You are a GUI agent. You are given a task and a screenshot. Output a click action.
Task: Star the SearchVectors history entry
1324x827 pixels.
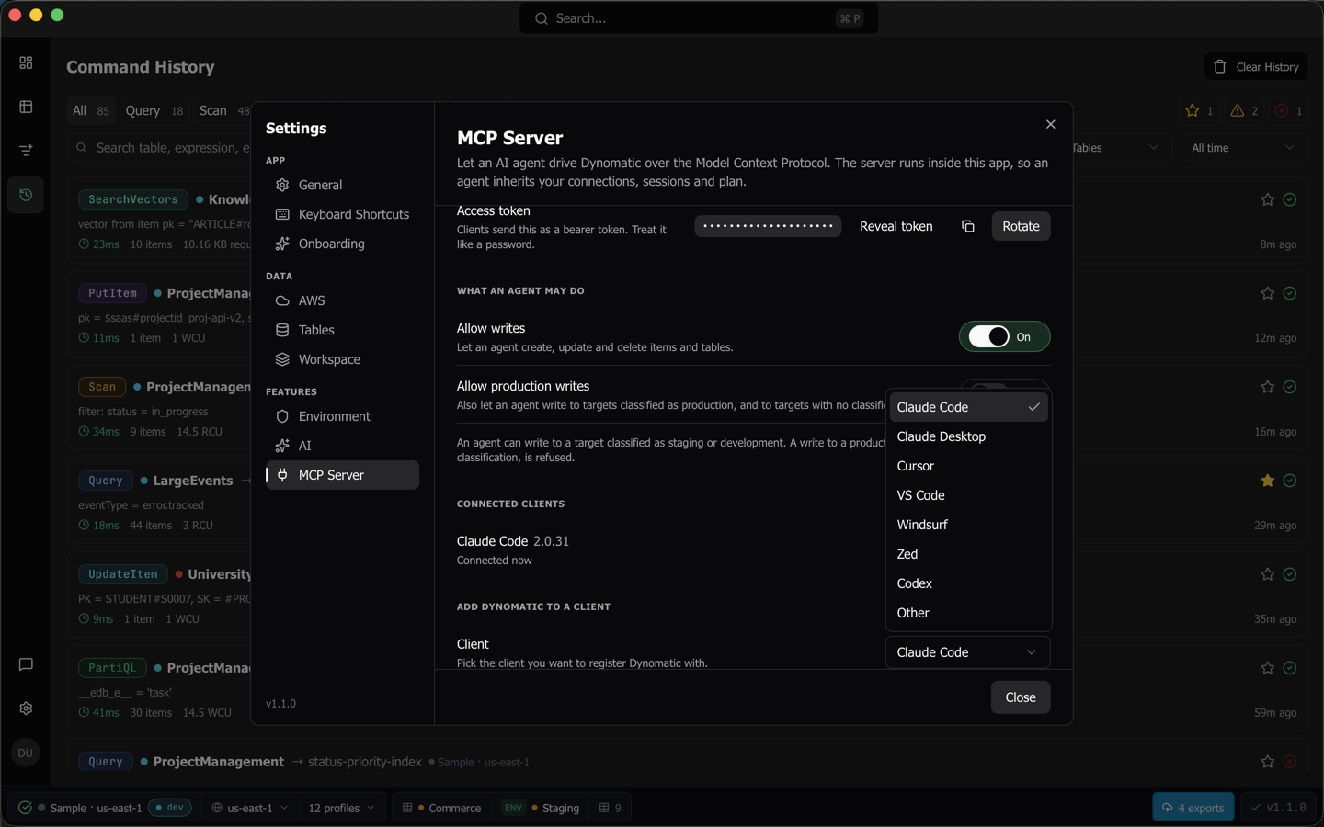[1267, 199]
